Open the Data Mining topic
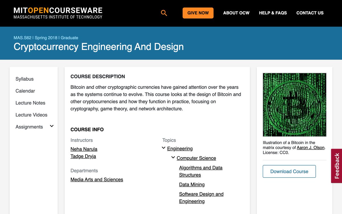 tap(192, 185)
